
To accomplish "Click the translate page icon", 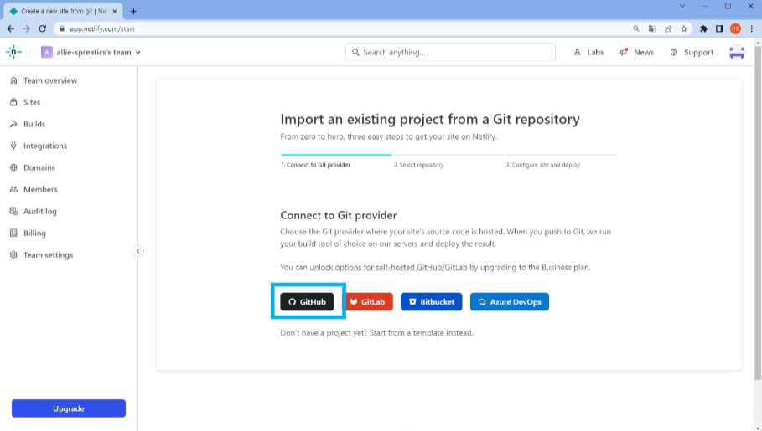I will click(651, 28).
